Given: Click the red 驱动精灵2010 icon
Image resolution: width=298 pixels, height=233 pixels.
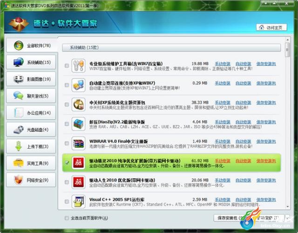Looking at the screenshot, I should click(x=79, y=163).
